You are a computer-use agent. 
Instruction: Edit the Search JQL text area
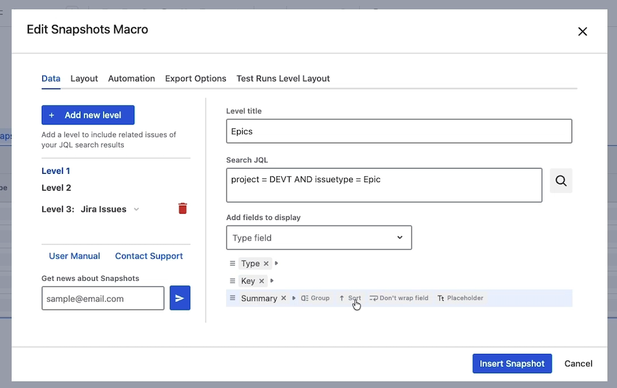coord(384,185)
